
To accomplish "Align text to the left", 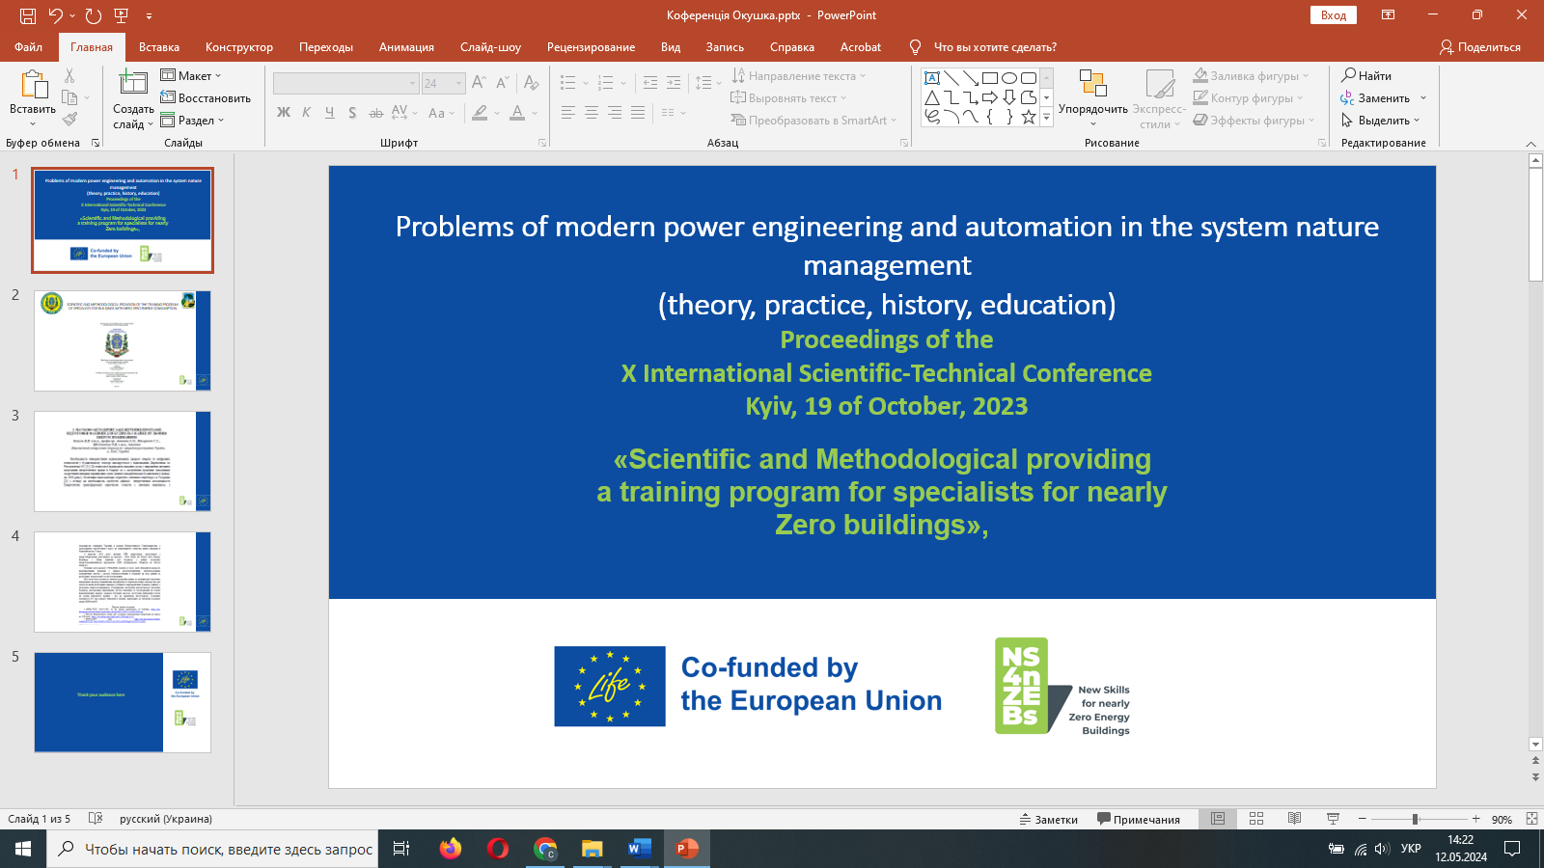I will (568, 113).
